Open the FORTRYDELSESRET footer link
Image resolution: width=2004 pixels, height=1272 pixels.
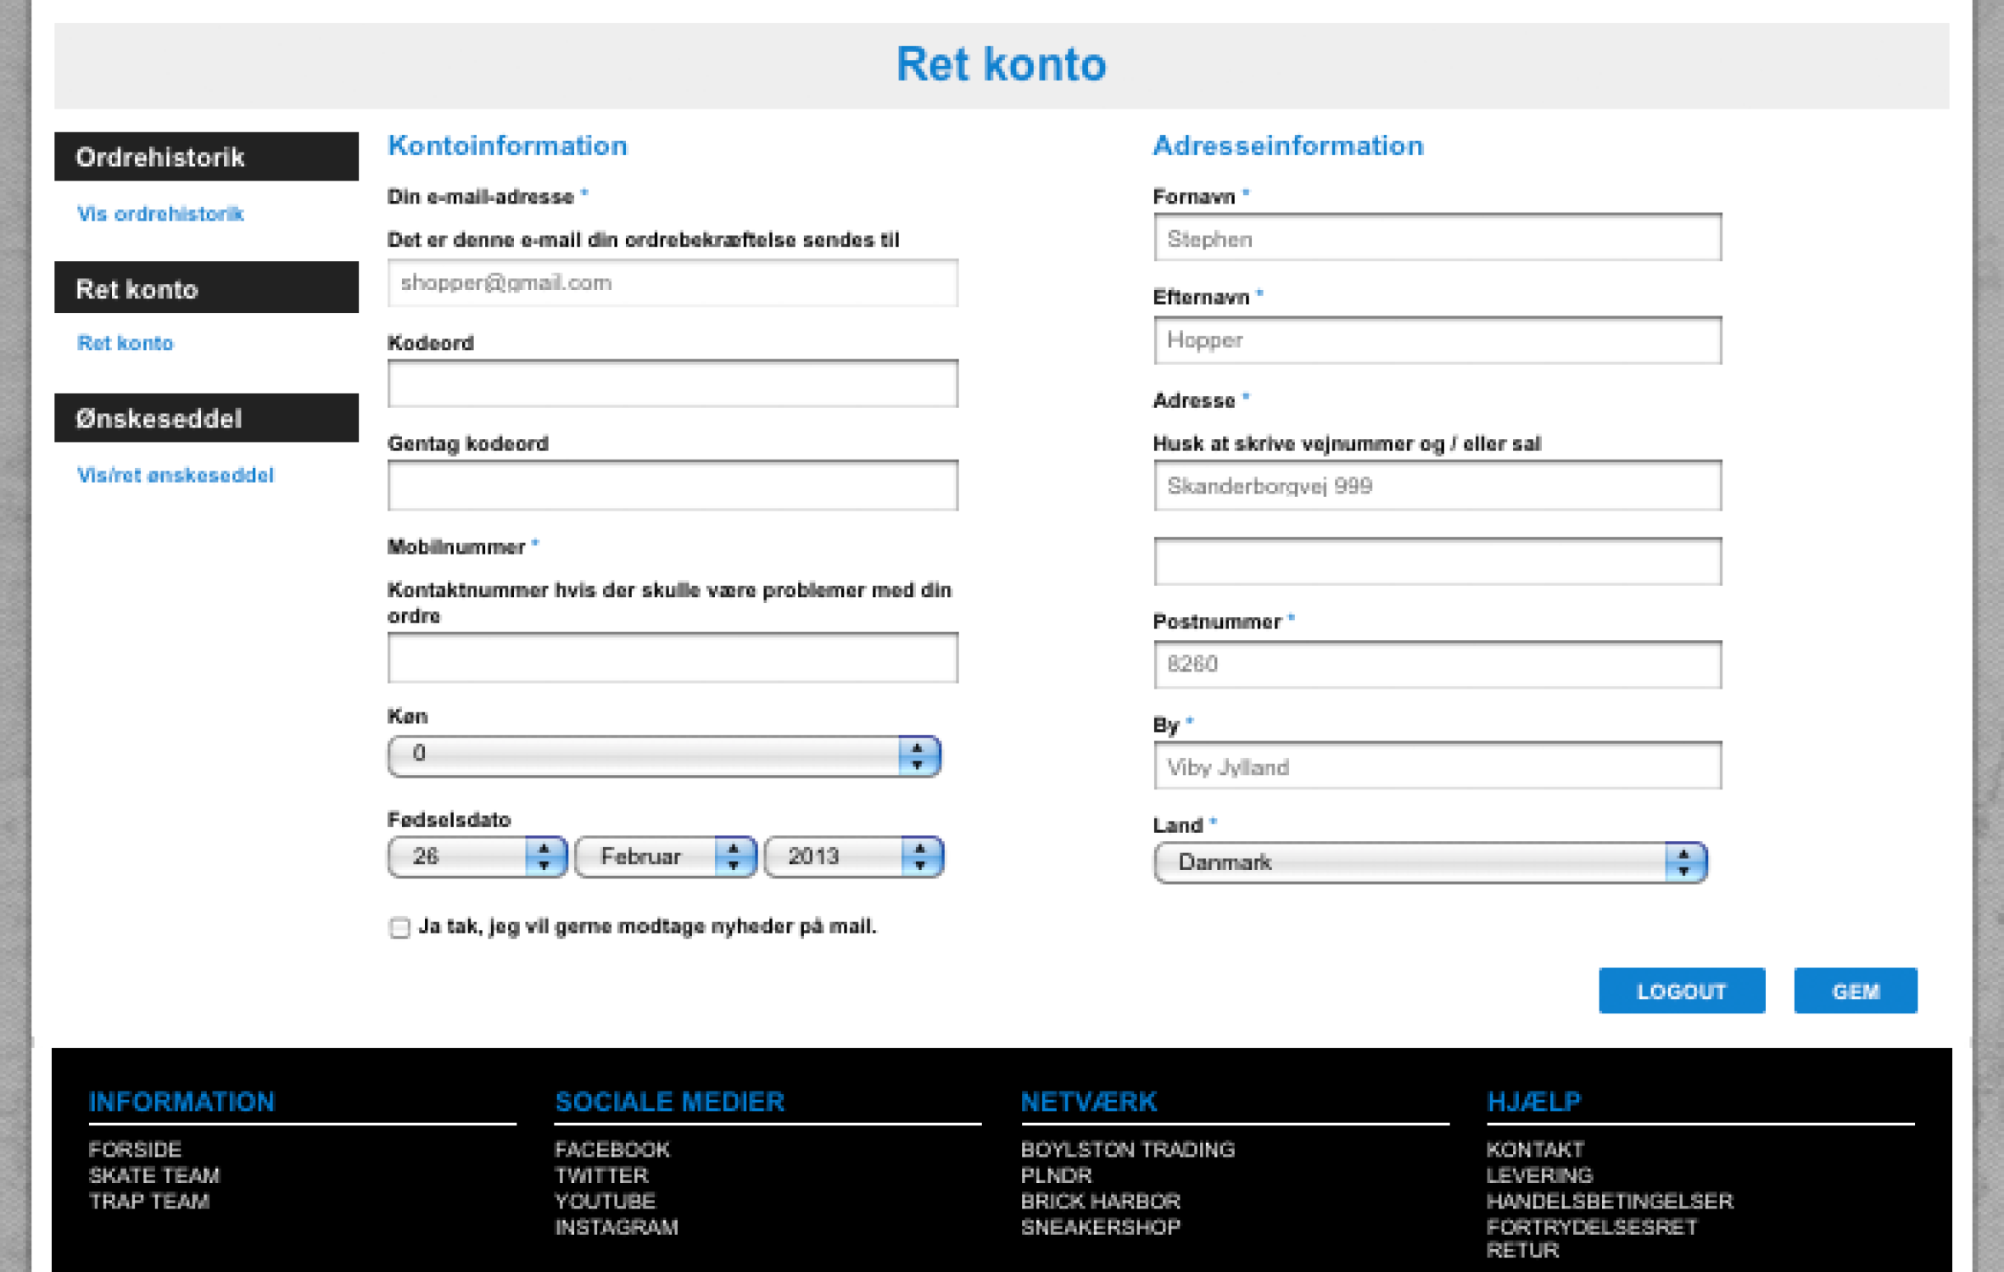coord(1593,1227)
